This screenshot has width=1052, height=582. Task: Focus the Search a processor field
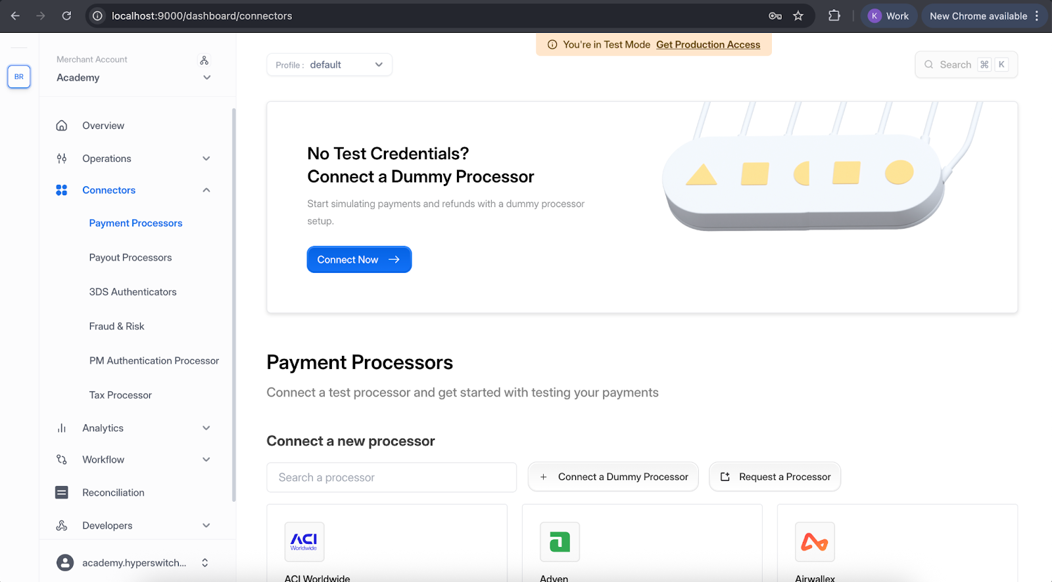pos(391,477)
